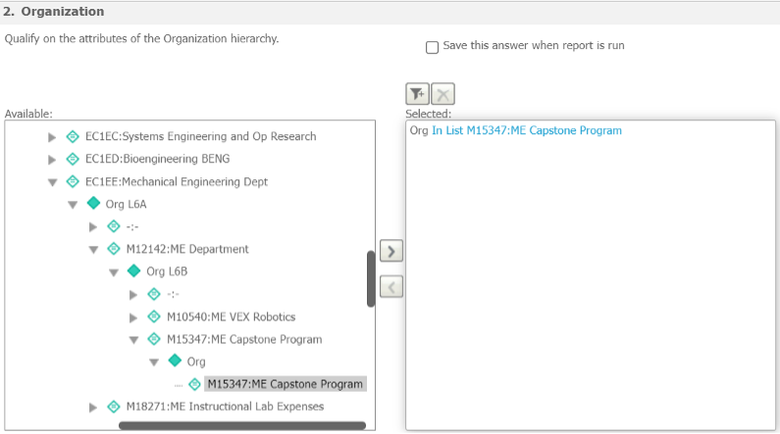The height and width of the screenshot is (434, 780).
Task: Click the M12142:ME Department diamond icon
Action: pos(114,248)
